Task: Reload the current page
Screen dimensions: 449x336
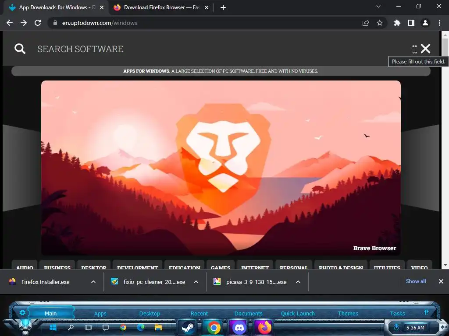Action: point(38,23)
